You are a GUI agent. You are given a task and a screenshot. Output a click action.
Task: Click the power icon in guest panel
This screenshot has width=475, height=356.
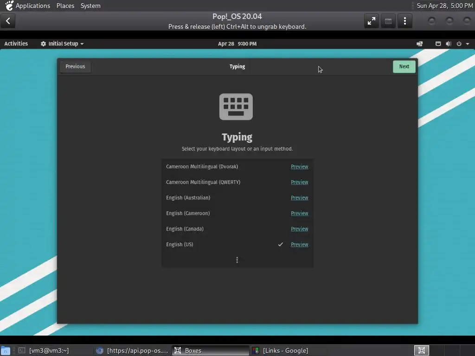tap(459, 44)
